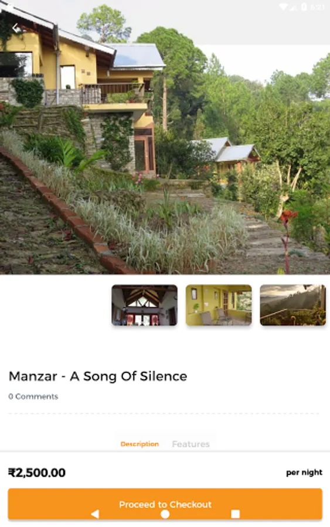Tap the 5:21 clock in the status bar
The height and width of the screenshot is (527, 330).
[318, 7]
